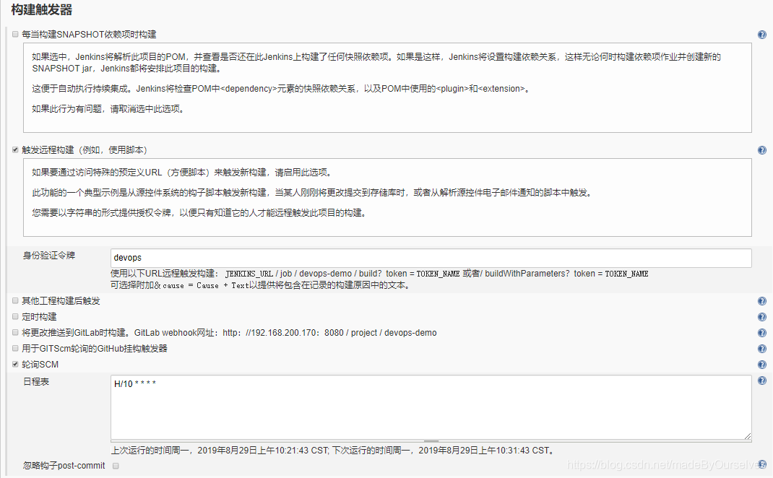Enable the 定时构建 trigger

[x=15, y=316]
